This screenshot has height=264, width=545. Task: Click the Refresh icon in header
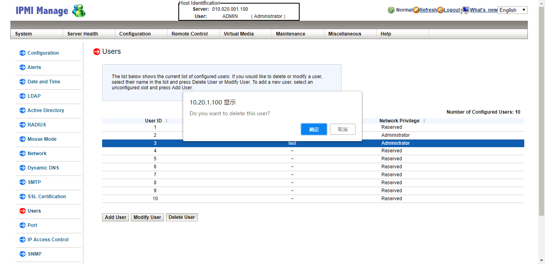[x=416, y=10]
